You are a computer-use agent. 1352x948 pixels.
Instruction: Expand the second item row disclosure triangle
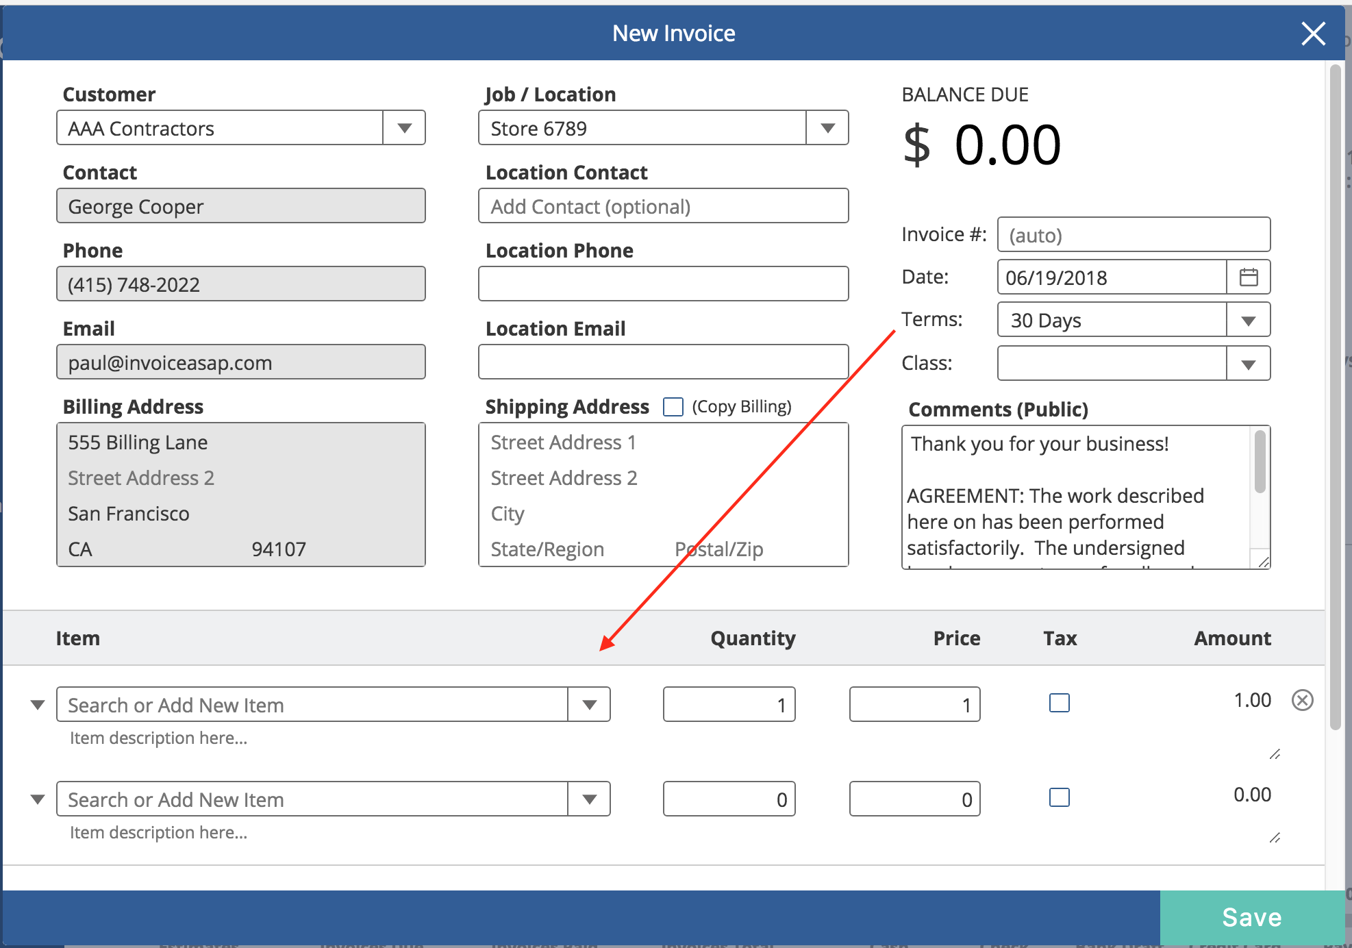pos(37,799)
